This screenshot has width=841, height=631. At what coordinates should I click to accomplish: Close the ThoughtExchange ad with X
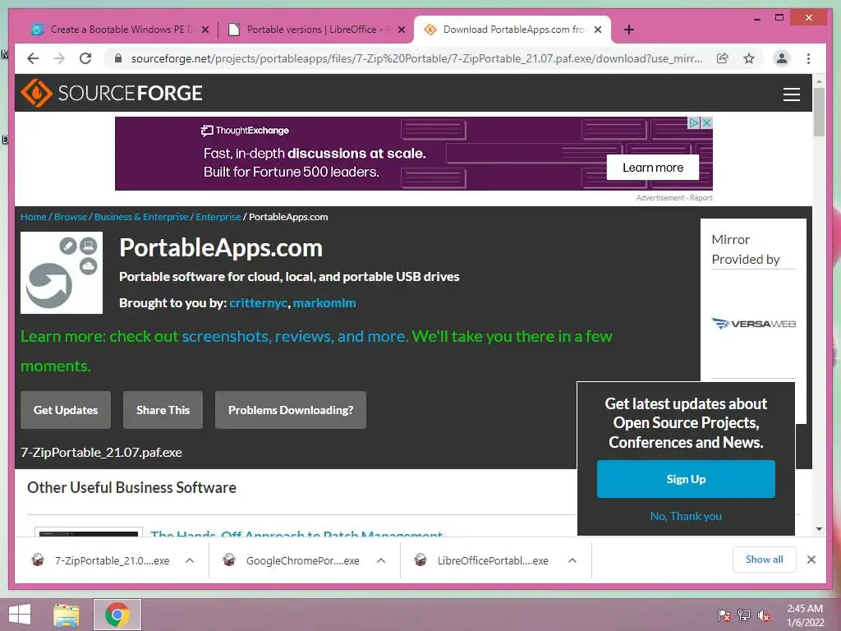(x=707, y=123)
